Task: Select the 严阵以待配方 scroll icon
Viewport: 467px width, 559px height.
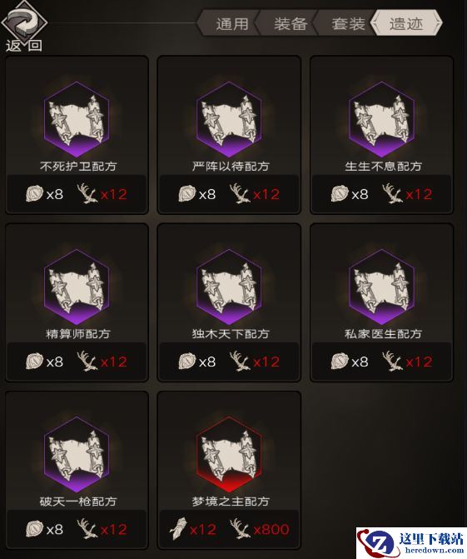Action: coord(229,120)
